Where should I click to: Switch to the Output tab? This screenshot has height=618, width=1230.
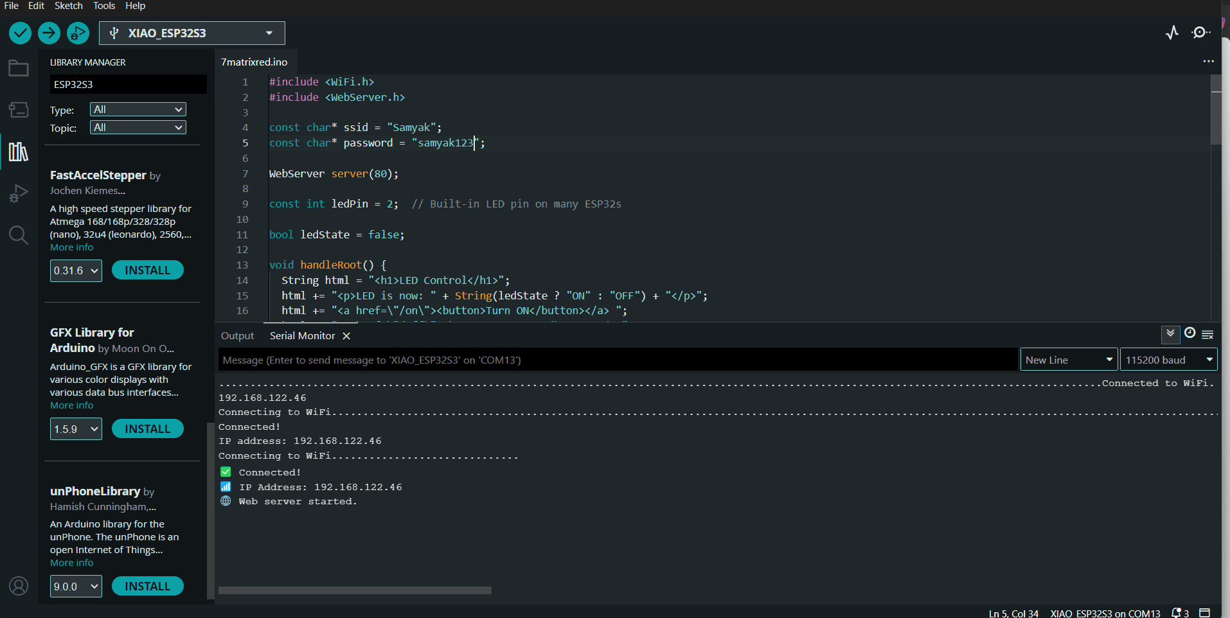pyautogui.click(x=238, y=336)
